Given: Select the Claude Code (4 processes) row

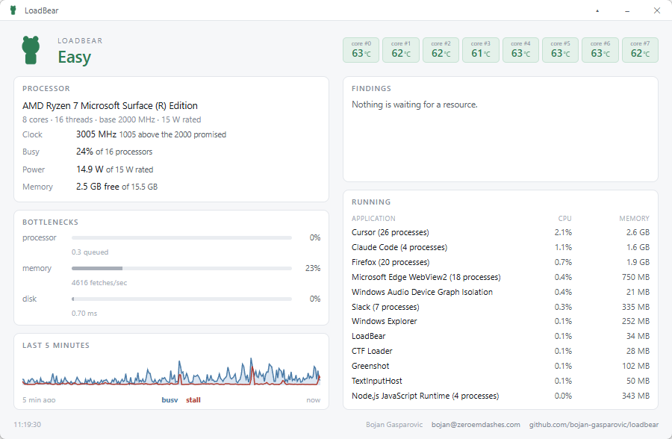Looking at the screenshot, I should [x=500, y=247].
